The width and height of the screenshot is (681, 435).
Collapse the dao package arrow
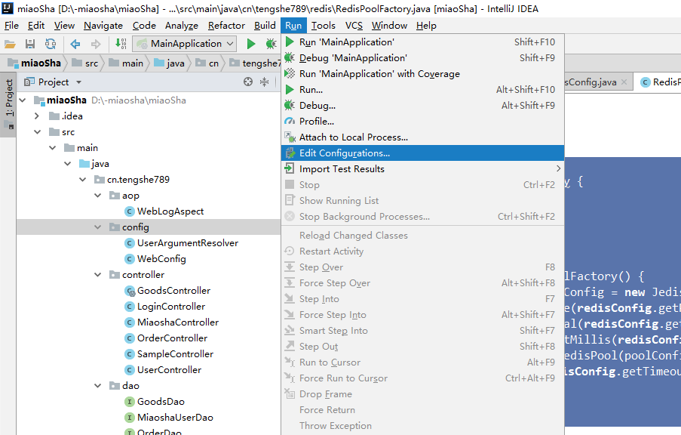pyautogui.click(x=98, y=386)
